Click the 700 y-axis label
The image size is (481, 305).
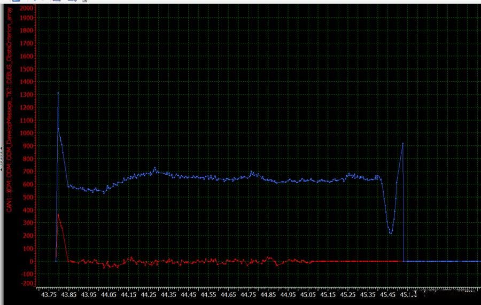coord(28,171)
